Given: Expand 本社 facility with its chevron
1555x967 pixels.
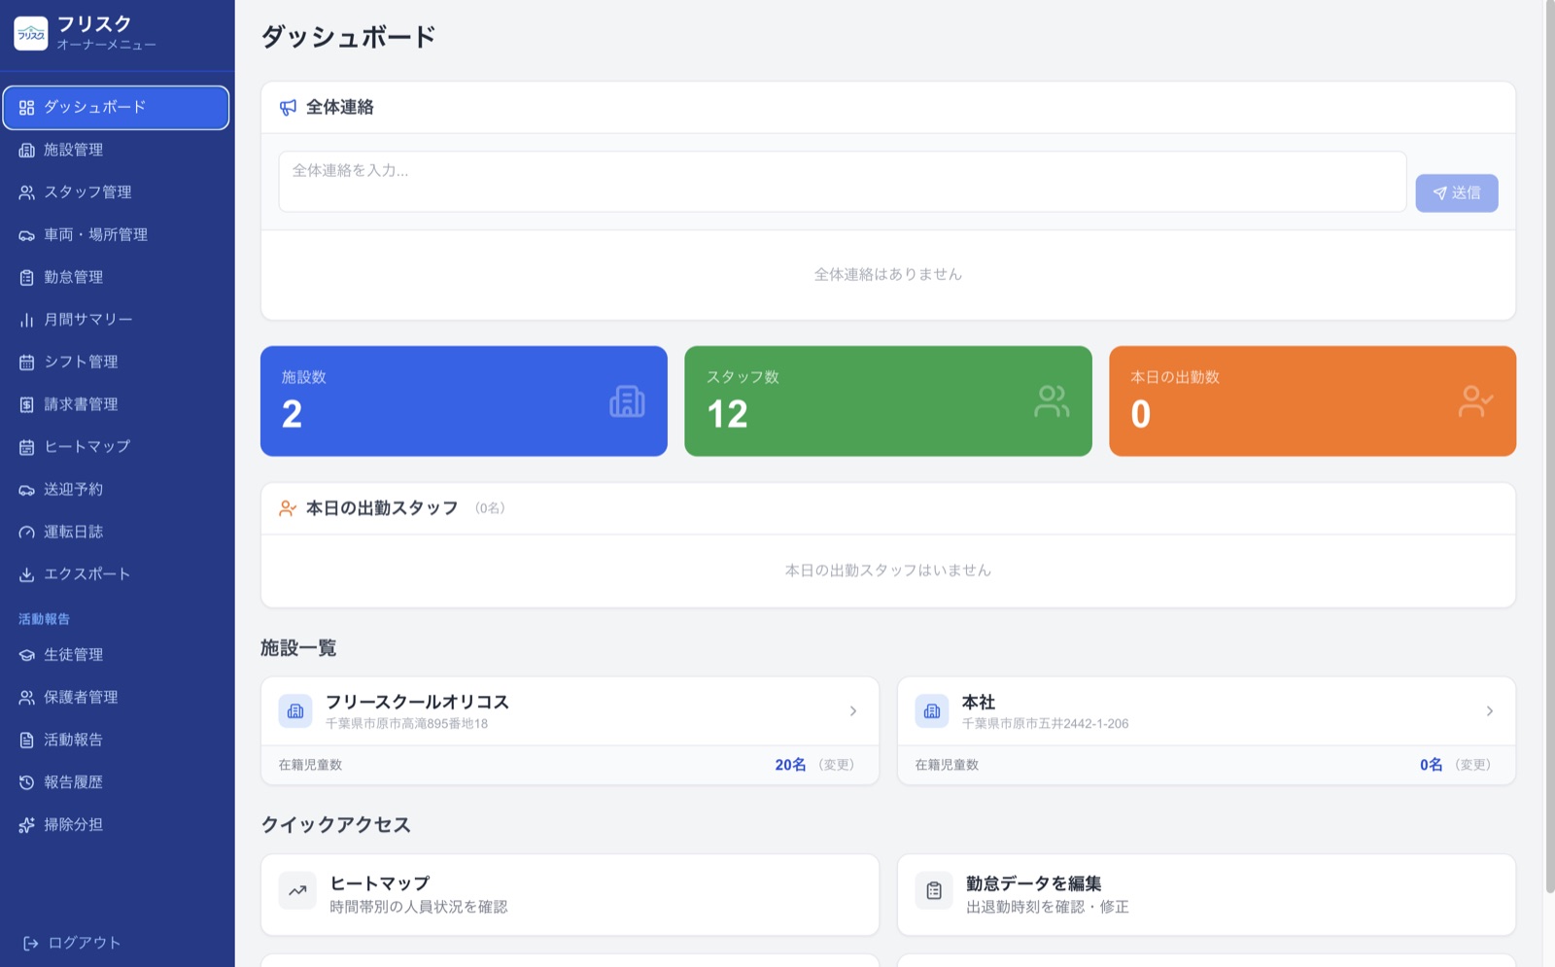Looking at the screenshot, I should coord(1490,711).
